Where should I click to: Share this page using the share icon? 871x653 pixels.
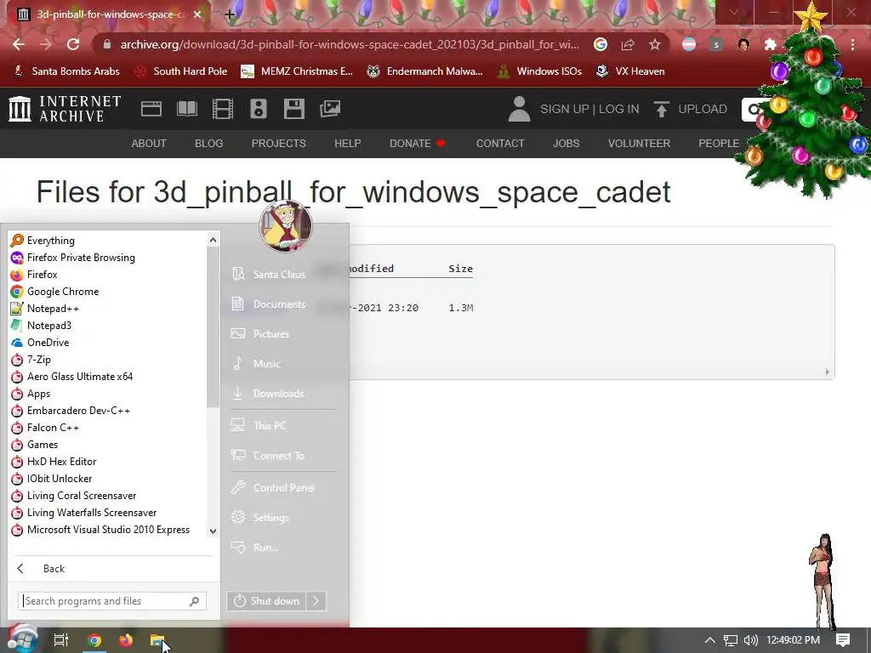coord(628,44)
